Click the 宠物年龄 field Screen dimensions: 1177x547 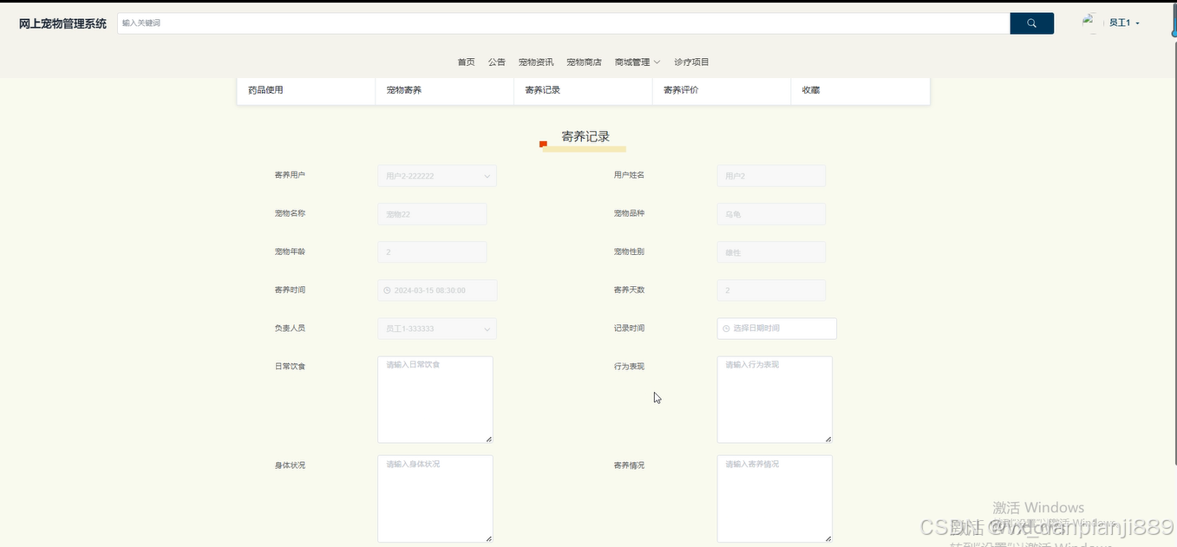pyautogui.click(x=432, y=252)
